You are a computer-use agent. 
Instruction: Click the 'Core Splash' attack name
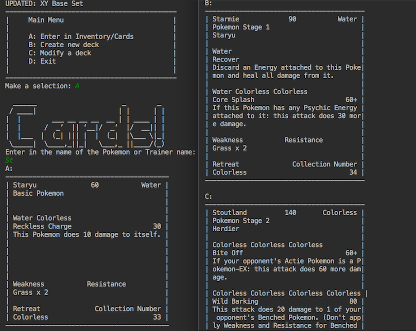tap(233, 100)
